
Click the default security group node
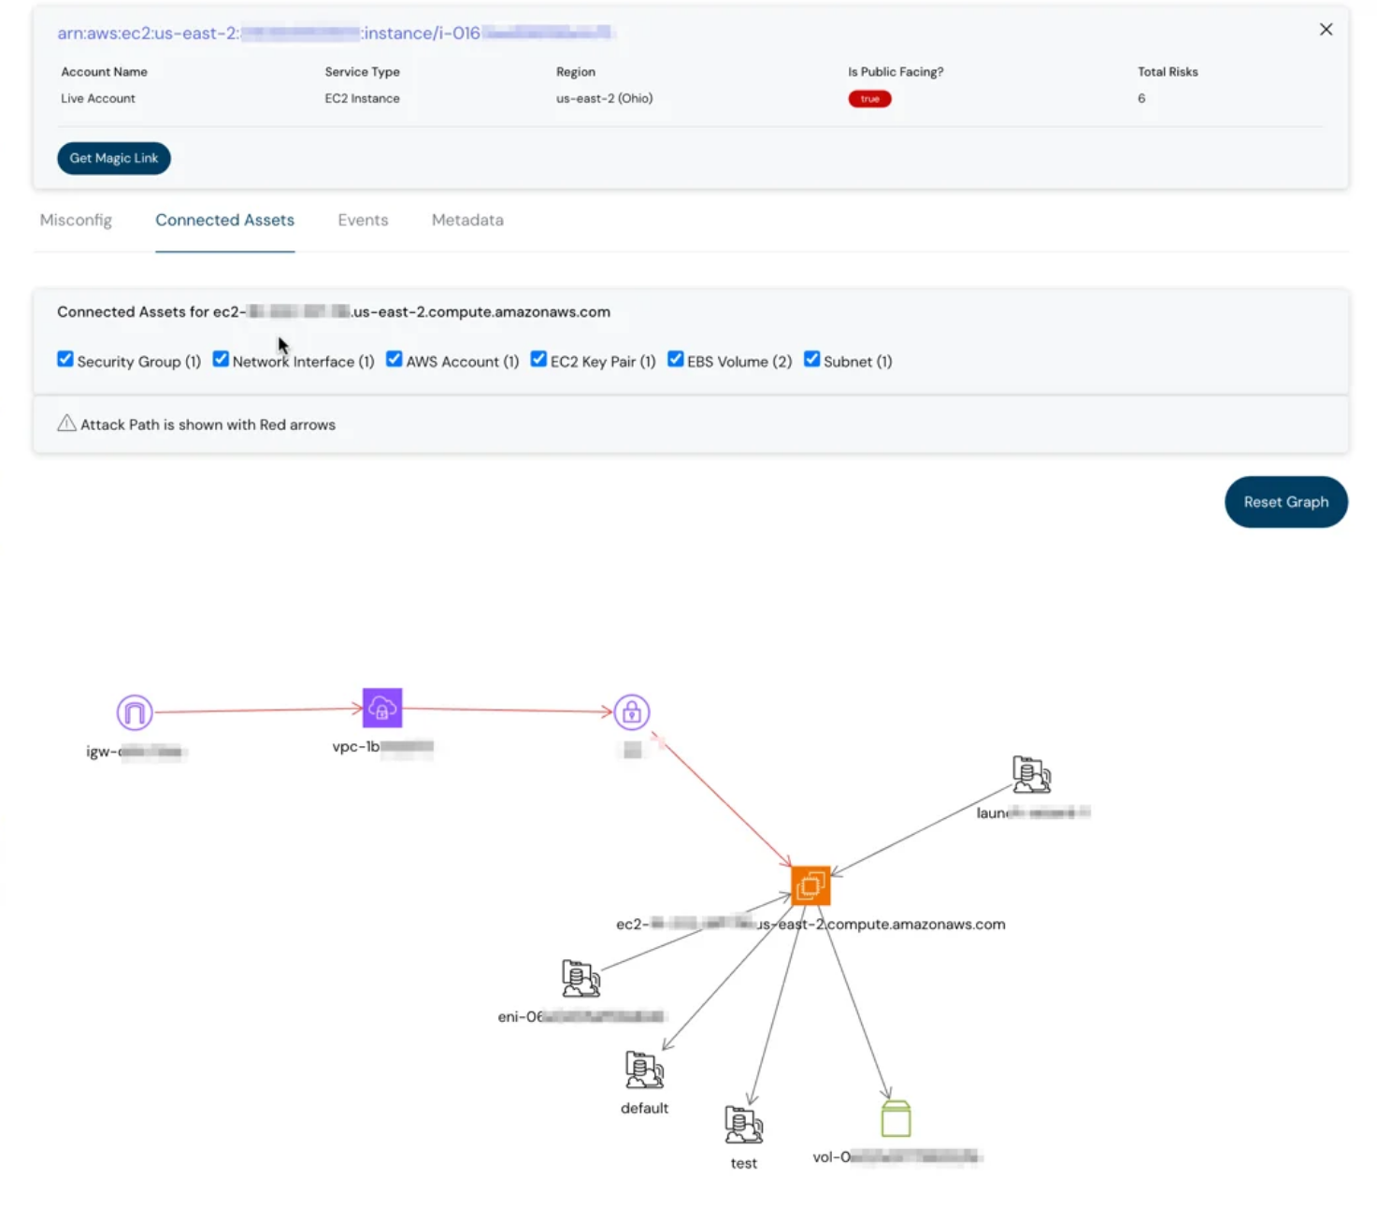click(643, 1071)
